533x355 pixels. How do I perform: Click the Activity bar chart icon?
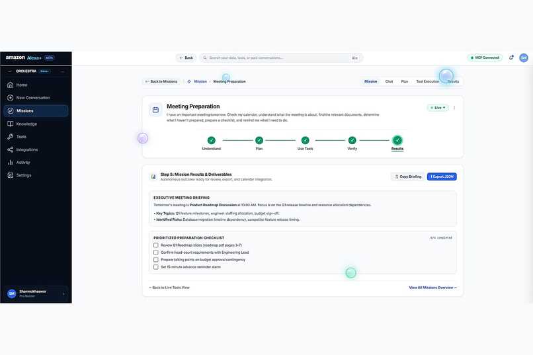click(x=10, y=163)
